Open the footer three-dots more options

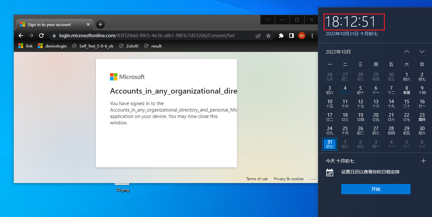(313, 179)
